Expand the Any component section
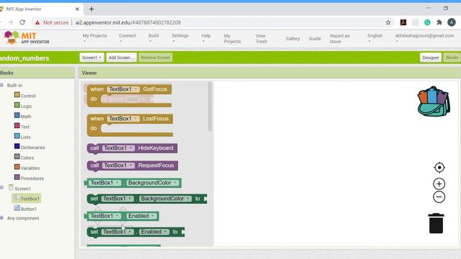The image size is (461, 259). click(x=1, y=218)
